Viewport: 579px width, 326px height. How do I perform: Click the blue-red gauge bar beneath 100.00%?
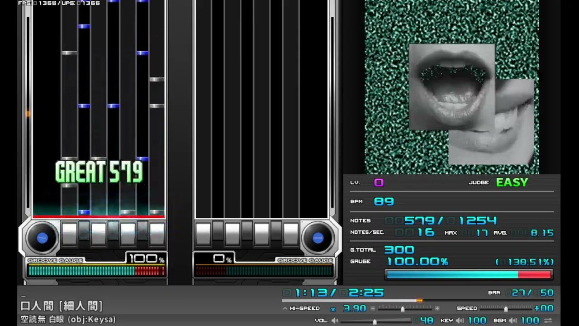pos(469,274)
